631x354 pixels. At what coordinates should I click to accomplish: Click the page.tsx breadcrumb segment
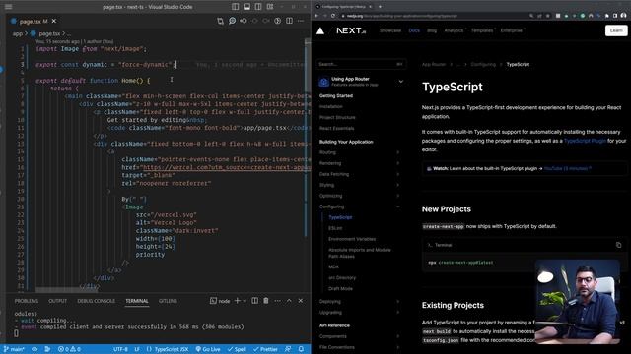point(49,34)
